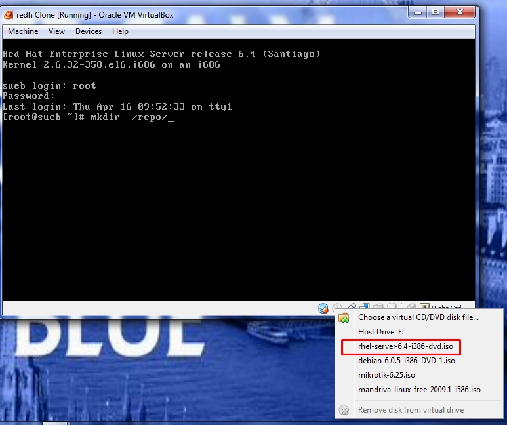Click the USB devices status icon
The image size is (507, 425).
[x=352, y=306]
